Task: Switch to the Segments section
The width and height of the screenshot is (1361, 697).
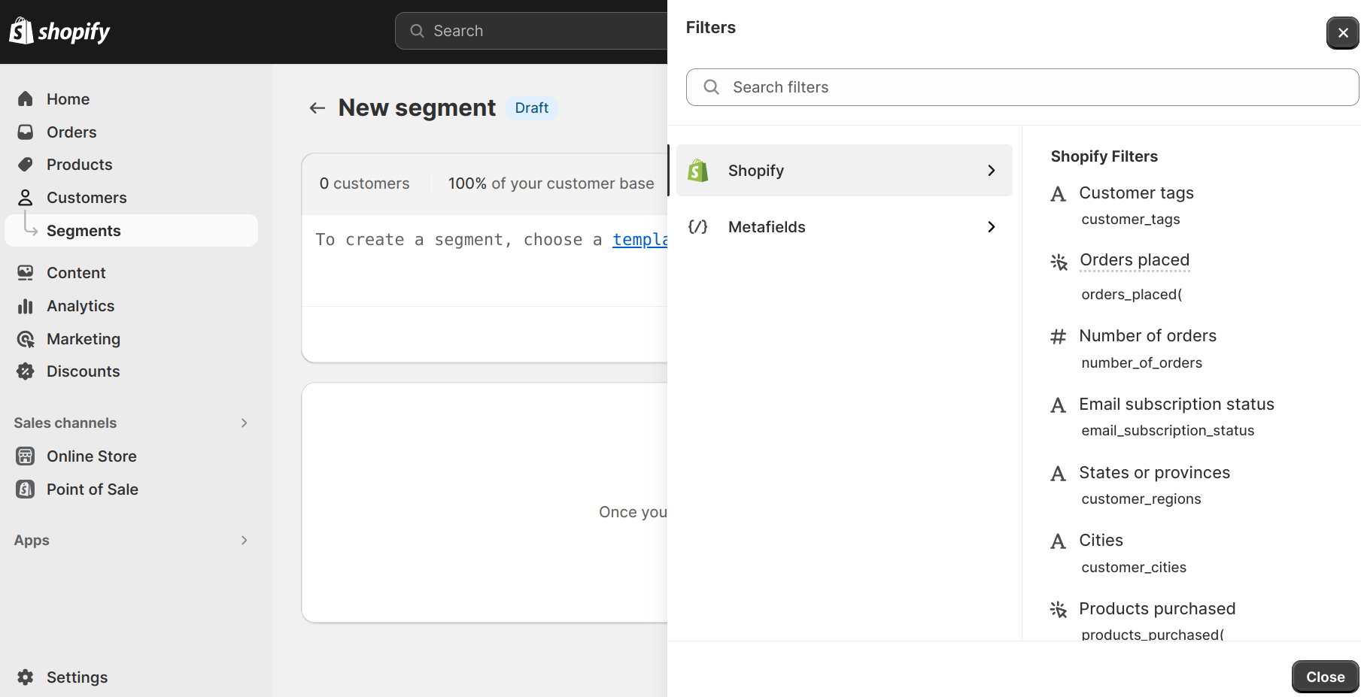Action: pyautogui.click(x=84, y=230)
